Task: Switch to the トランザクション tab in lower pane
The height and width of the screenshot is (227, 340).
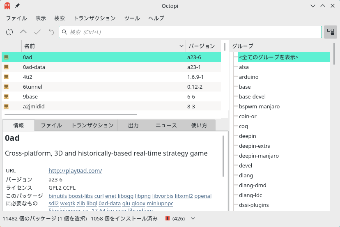Action: (x=92, y=125)
